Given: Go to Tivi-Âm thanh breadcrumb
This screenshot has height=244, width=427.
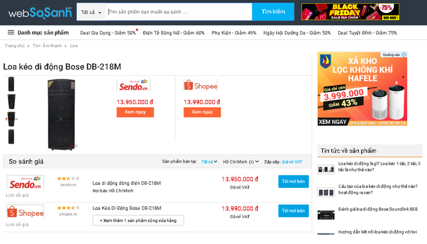Looking at the screenshot, I should tap(47, 45).
